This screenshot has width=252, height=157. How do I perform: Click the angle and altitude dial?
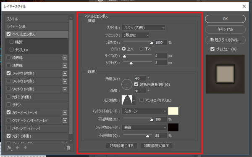(127, 84)
